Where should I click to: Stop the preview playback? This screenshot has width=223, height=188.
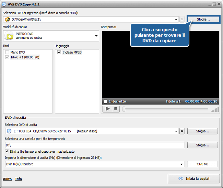tap(116, 109)
